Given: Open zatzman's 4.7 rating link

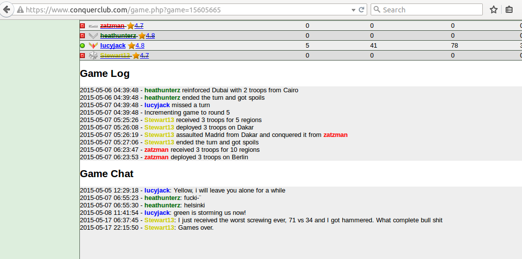Looking at the screenshot, I should click(139, 26).
